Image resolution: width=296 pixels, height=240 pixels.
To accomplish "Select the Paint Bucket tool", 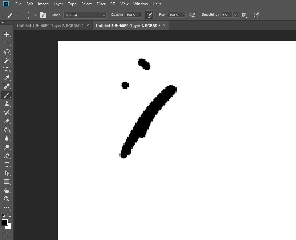I will (7, 130).
